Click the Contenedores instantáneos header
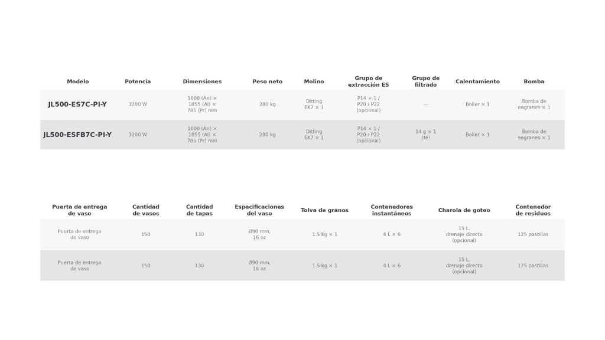 (x=392, y=210)
